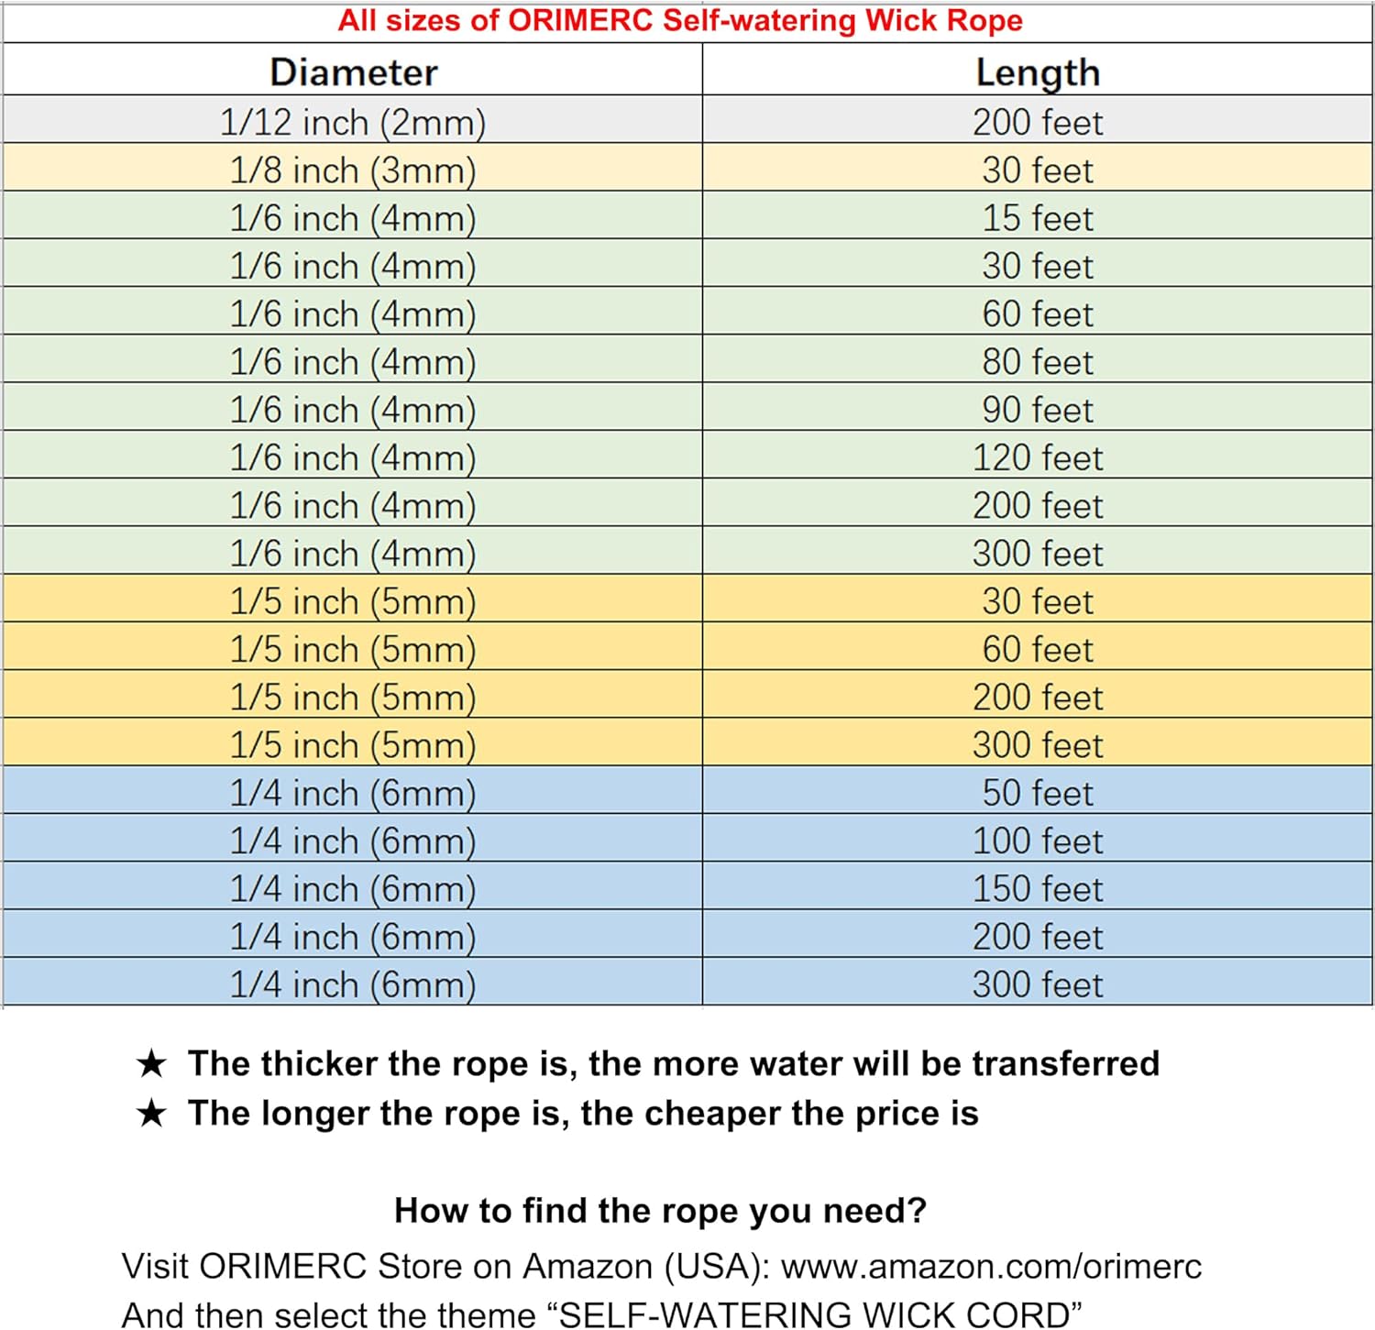The image size is (1375, 1330).
Task: Select the 1/8 inch (3mm) diameter cell
Action: 353,169
